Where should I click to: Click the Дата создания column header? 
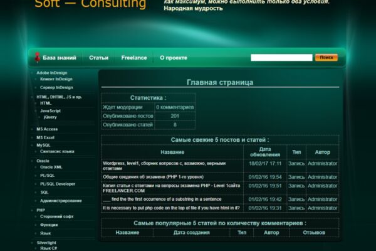pyautogui.click(x=191, y=233)
